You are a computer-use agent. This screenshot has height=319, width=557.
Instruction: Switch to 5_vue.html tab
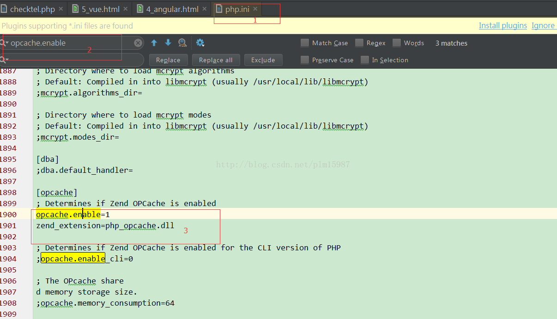(100, 9)
